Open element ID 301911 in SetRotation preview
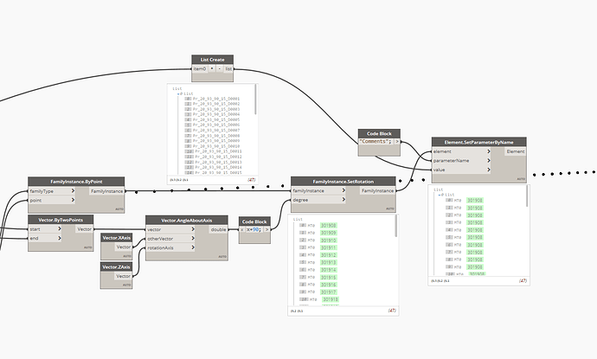Image resolution: width=597 pixels, height=359 pixels. [328, 247]
